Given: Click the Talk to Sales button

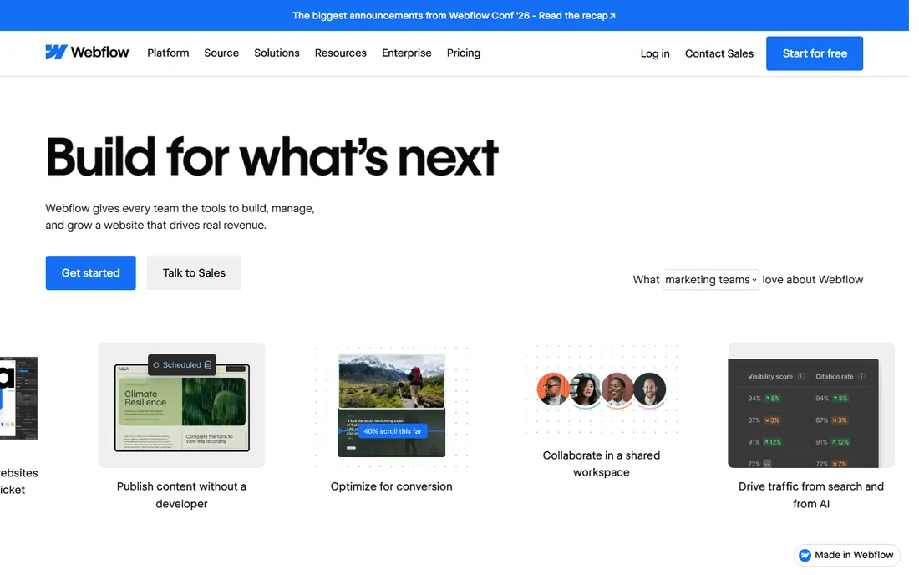Looking at the screenshot, I should tap(194, 272).
